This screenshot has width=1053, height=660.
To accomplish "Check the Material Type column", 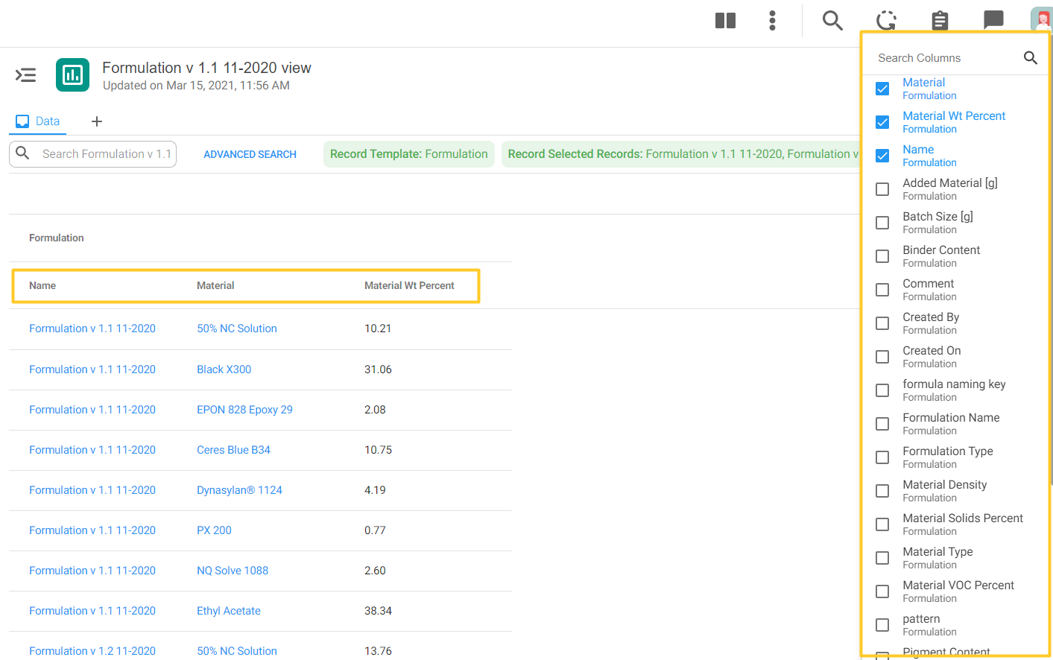I will [882, 558].
